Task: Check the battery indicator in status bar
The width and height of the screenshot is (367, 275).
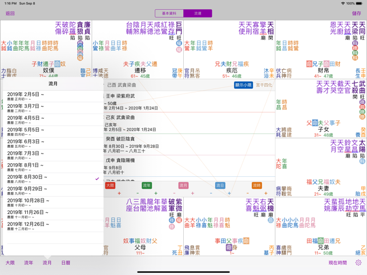Action: [359, 3]
